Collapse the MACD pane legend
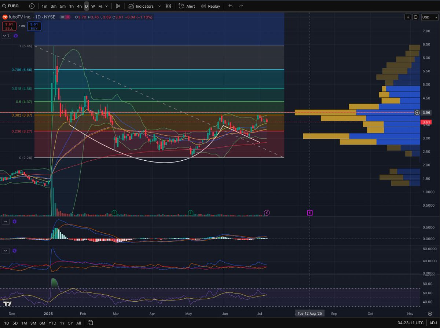 coord(6,222)
